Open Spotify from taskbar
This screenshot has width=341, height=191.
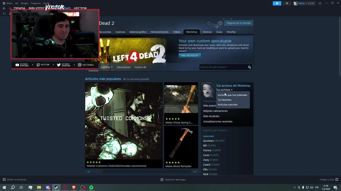tap(91, 188)
